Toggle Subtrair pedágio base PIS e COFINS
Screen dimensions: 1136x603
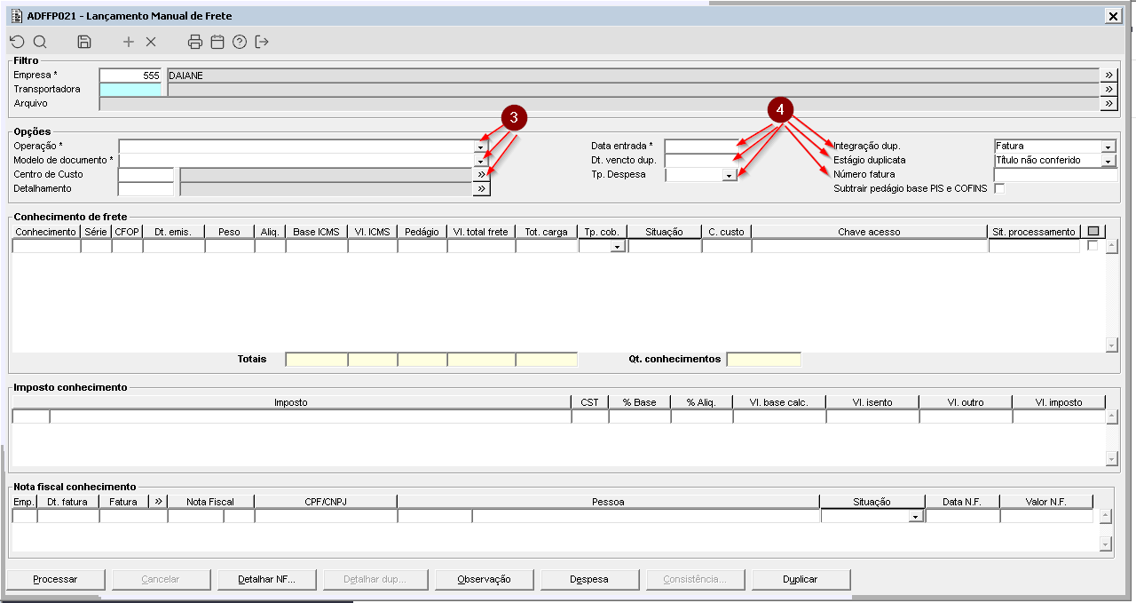tap(1000, 189)
